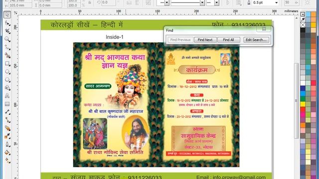319x179 pixels.
Task: Apply the No Color X swatch
Action: point(303,25)
